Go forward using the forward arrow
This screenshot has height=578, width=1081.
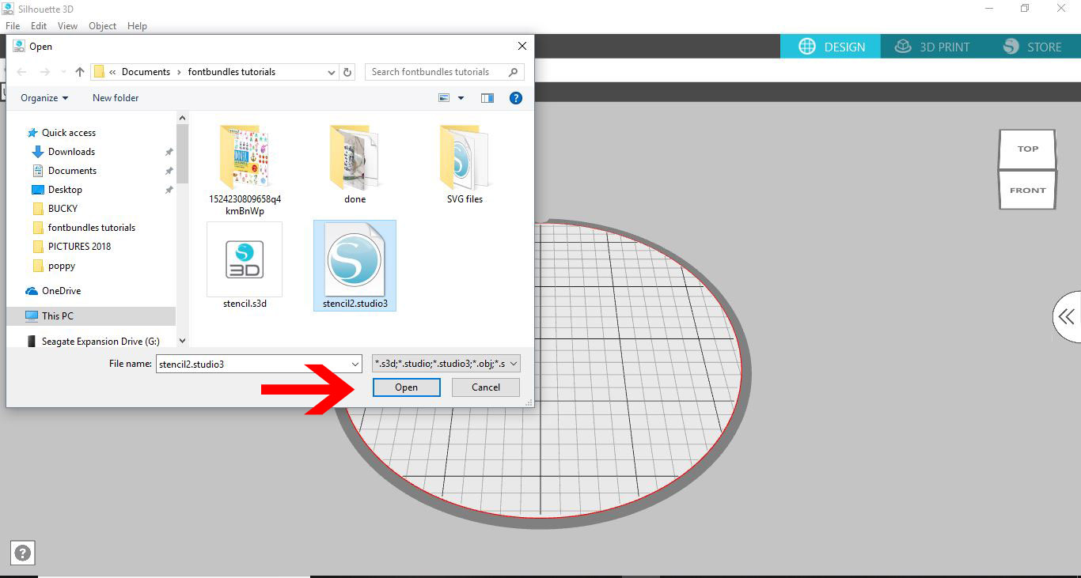tap(45, 72)
